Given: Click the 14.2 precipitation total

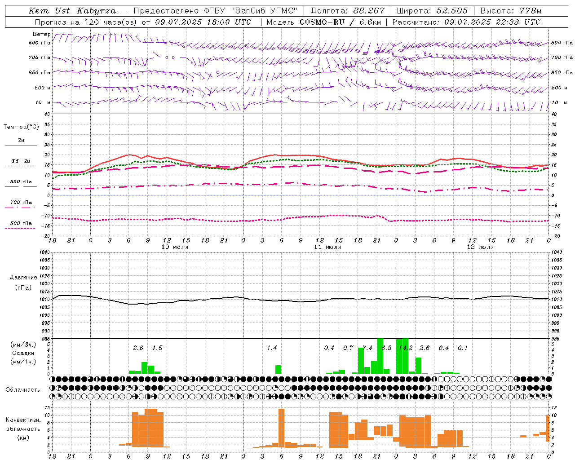Looking at the screenshot, I should pyautogui.click(x=406, y=348).
